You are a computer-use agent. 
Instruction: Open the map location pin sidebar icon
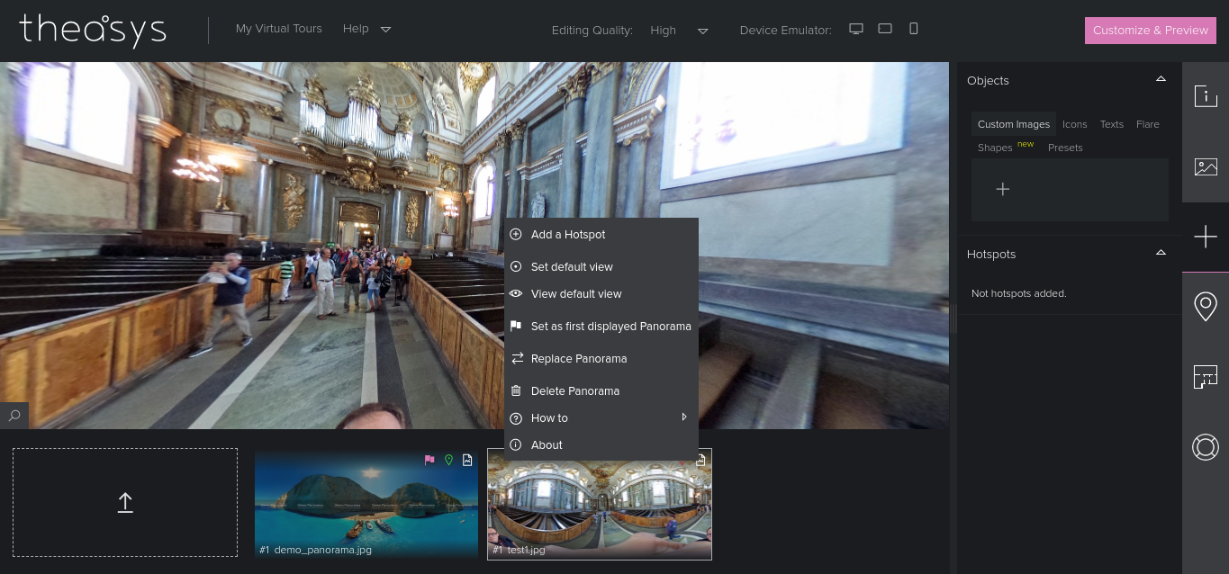1206,307
